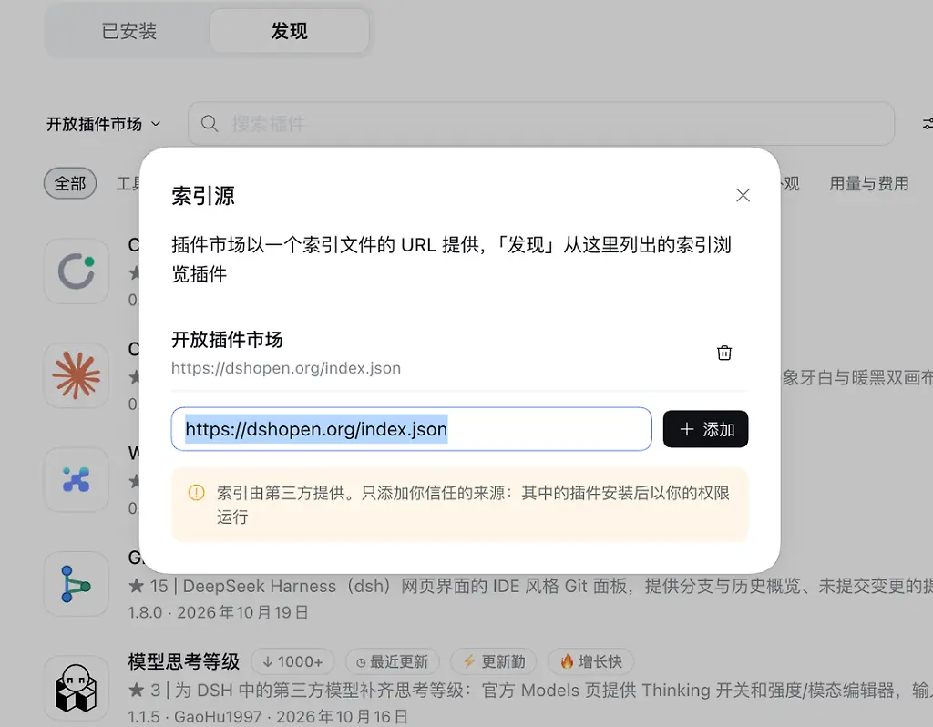
Task: Open the gray circular-arrow plugin icon
Action: 77,271
